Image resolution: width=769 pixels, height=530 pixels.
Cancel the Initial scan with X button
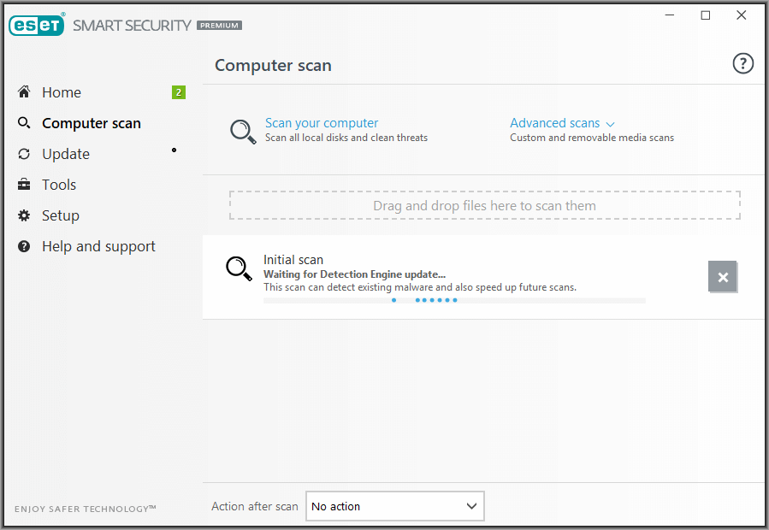tap(722, 276)
